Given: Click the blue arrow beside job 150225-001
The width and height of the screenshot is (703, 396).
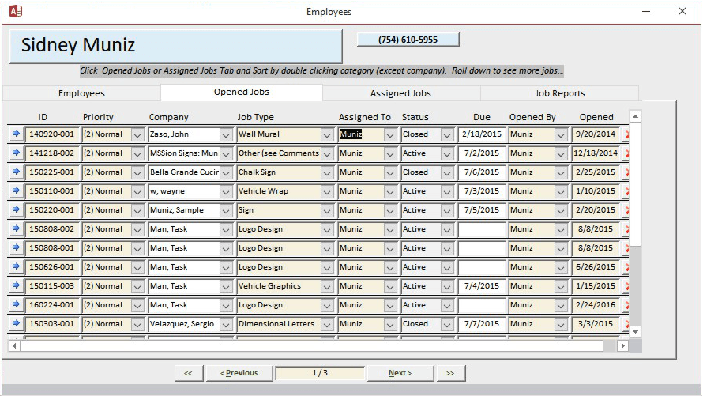Looking at the screenshot, I should pyautogui.click(x=16, y=172).
